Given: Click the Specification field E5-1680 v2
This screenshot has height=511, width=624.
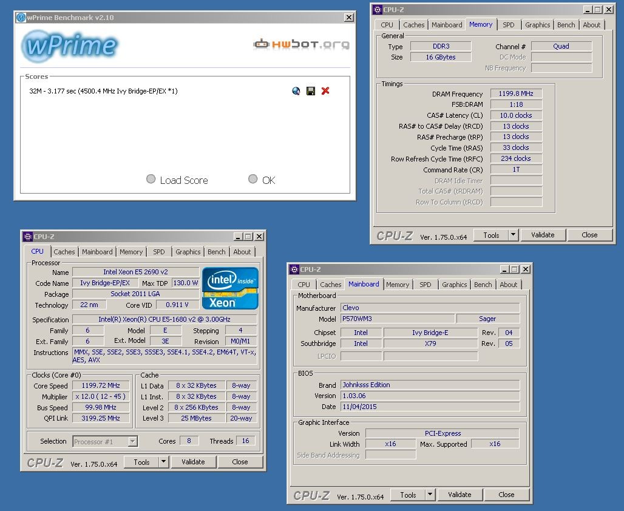Looking at the screenshot, I should coord(164,319).
